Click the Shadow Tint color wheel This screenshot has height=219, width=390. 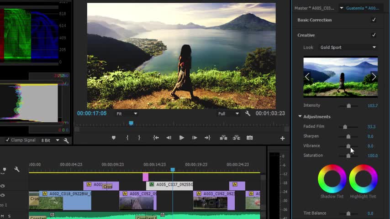coord(332,179)
